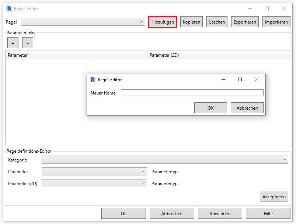This screenshot has height=224, width=296.
Task: Click the Kopieren button
Action: (x=191, y=22)
